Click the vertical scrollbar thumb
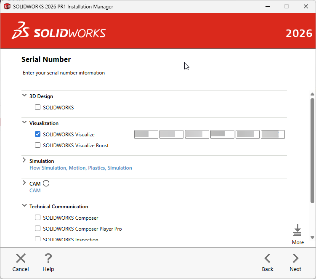 pos(312,151)
